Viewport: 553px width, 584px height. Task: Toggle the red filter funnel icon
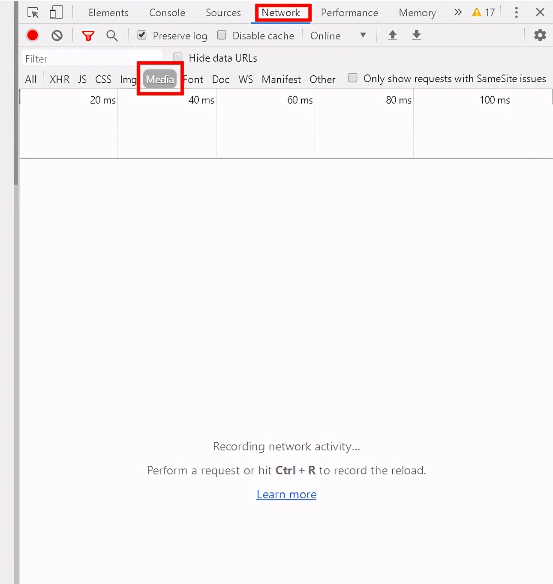[x=88, y=36]
